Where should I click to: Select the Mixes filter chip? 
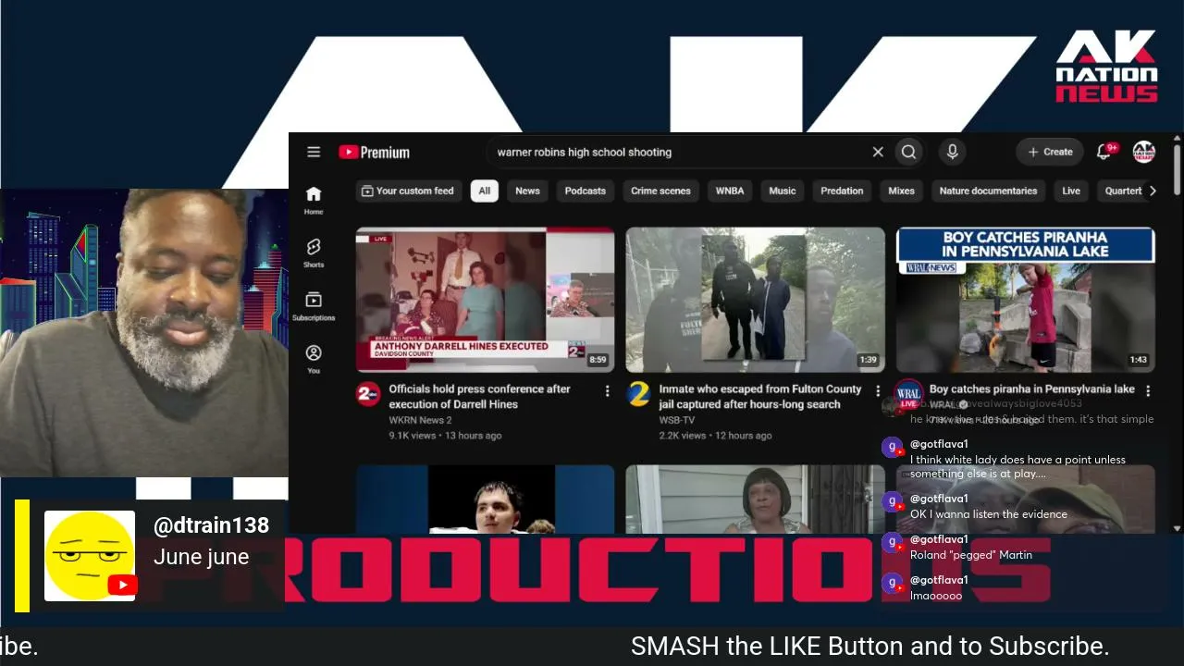(x=901, y=191)
